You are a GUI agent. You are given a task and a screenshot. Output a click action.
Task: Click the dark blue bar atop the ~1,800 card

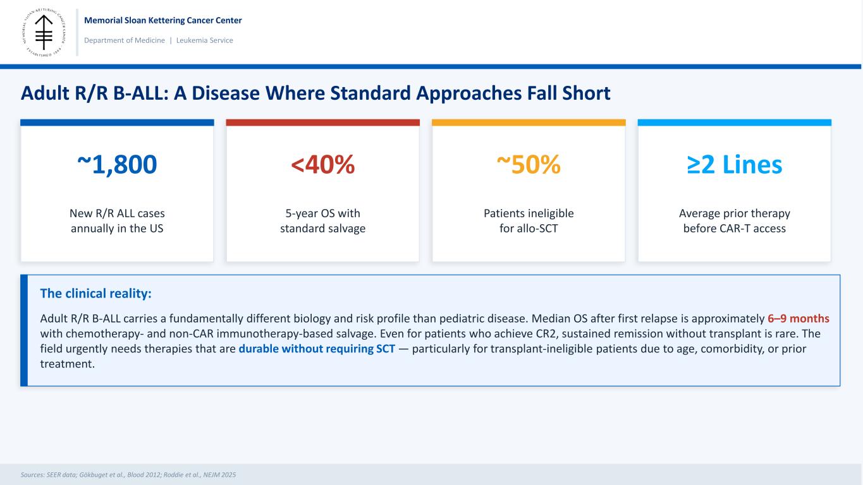point(117,123)
